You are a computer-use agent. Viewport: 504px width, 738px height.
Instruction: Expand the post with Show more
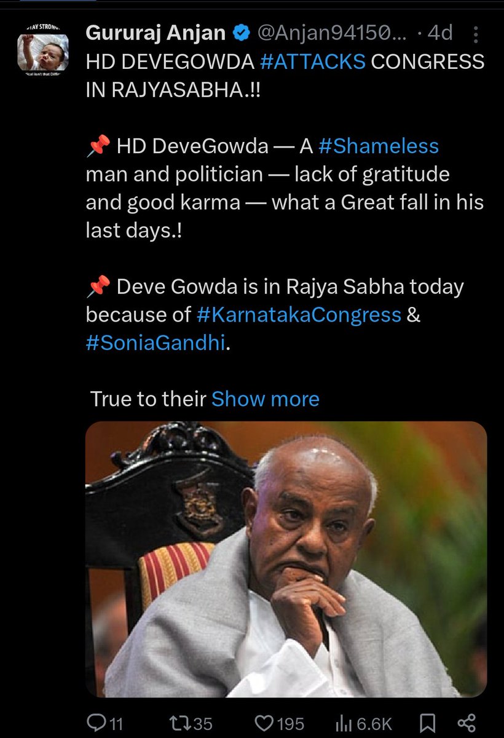[266, 399]
